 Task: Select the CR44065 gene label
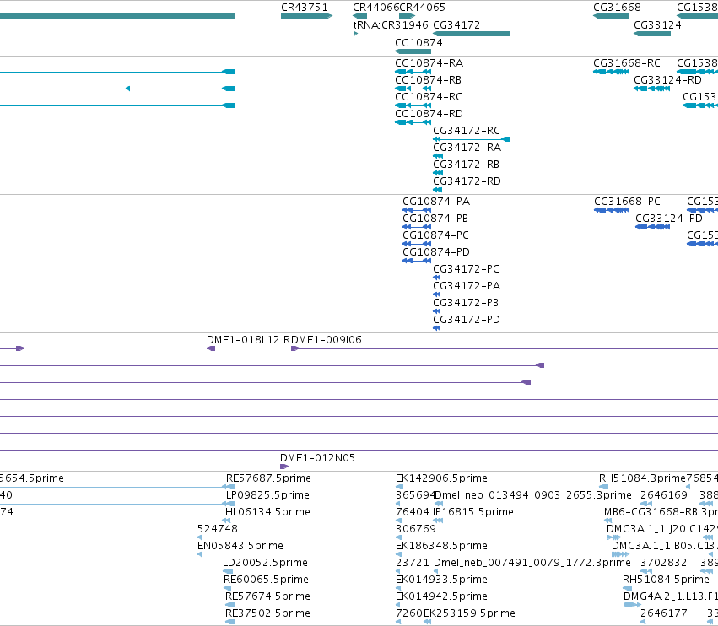tap(422, 8)
